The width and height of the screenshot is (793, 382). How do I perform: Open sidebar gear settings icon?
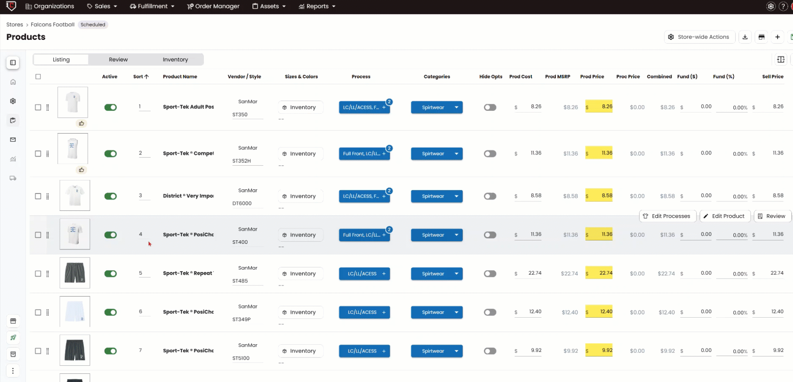click(13, 101)
